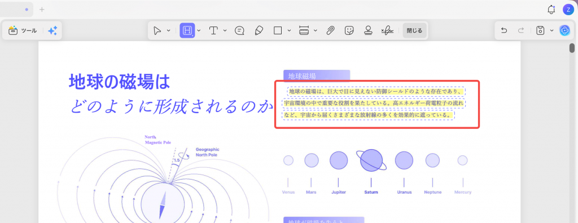Click the Uranus label
This screenshot has width=578, height=223.
[404, 192]
